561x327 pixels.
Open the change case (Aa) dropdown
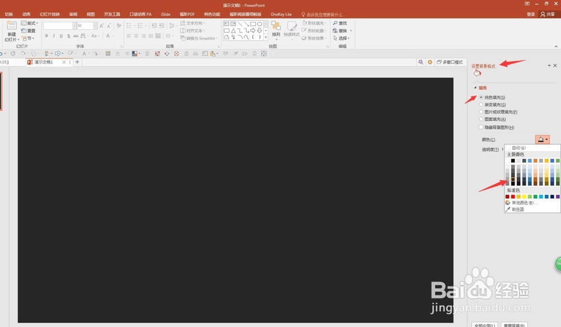coord(94,36)
